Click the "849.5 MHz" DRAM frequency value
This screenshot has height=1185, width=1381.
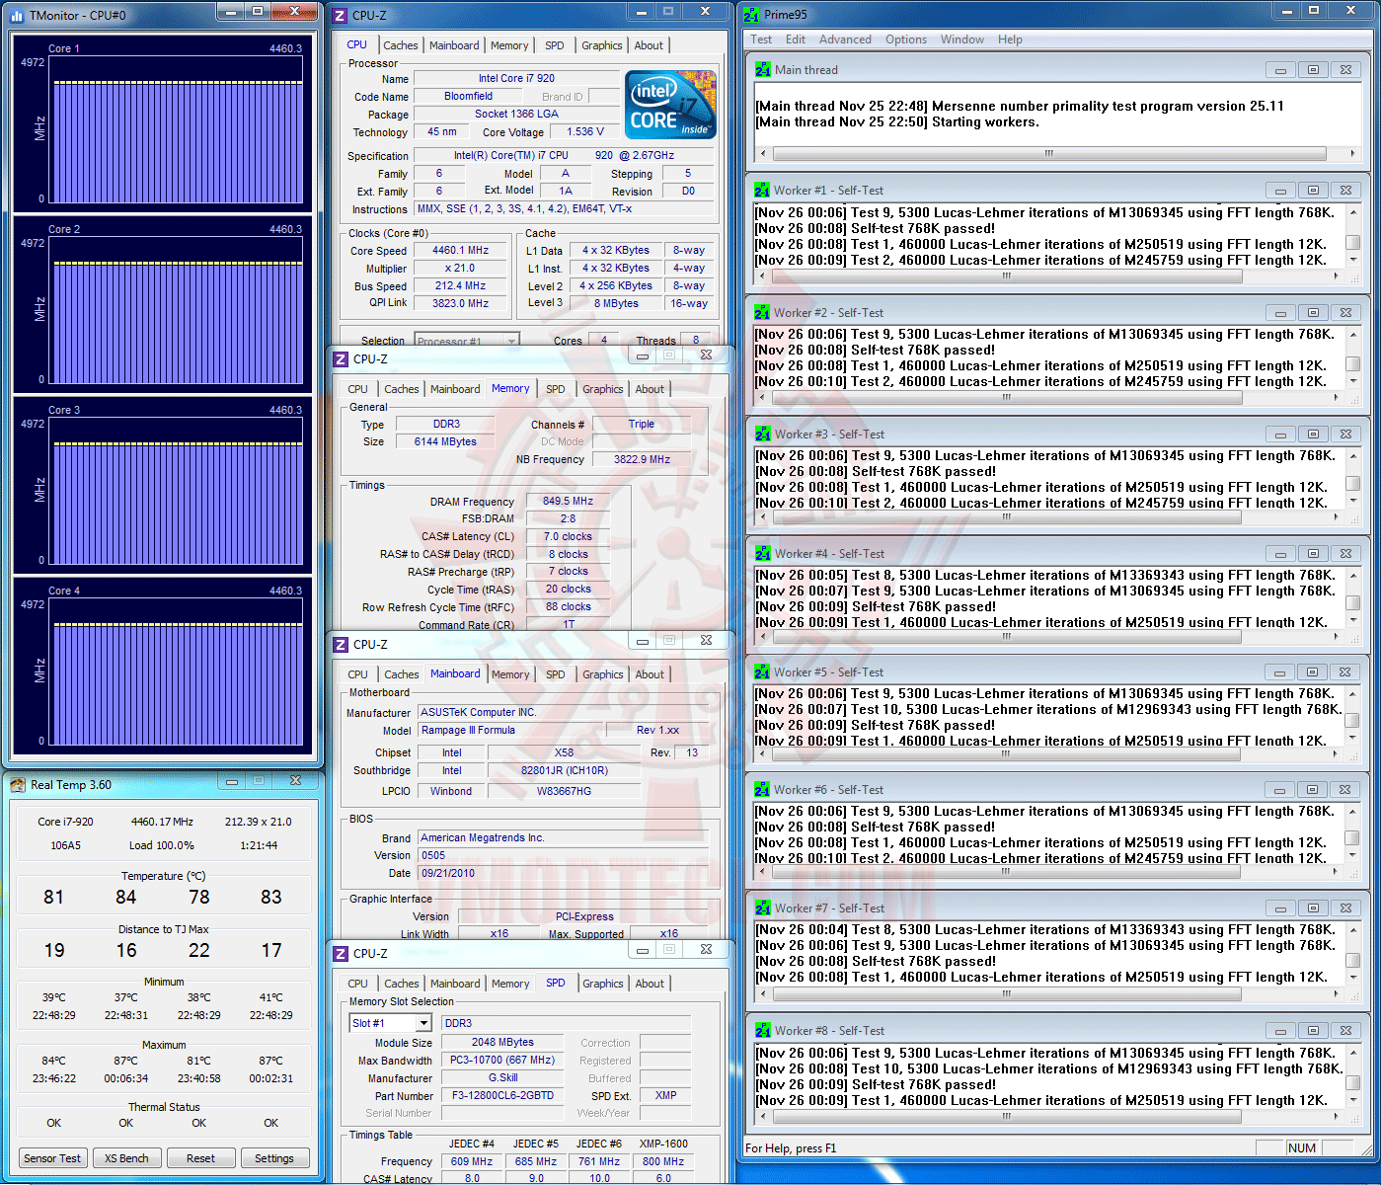point(568,501)
